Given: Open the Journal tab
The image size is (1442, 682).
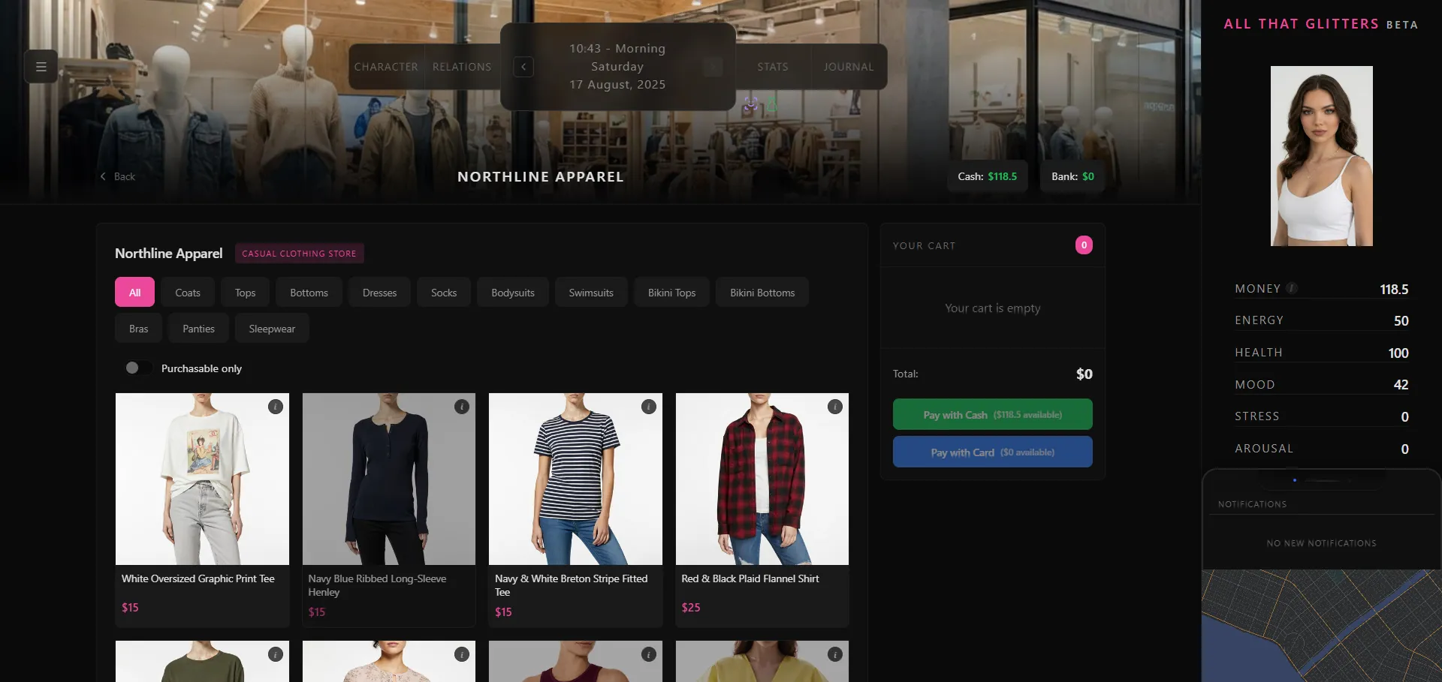Looking at the screenshot, I should pos(849,67).
